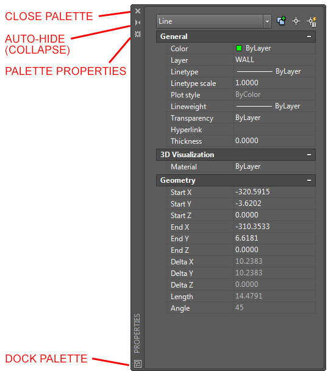Collapse the 3D Visualization section

[x=309, y=155]
